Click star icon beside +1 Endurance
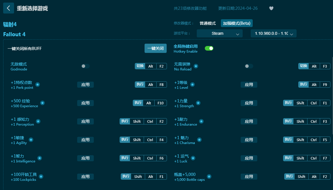Screen dimensions: 333x190 pyautogui.click(x=201, y=121)
